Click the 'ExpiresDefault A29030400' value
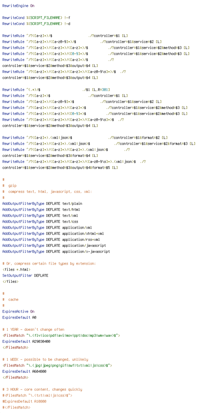This screenshot has height=413, width=199. [26, 341]
